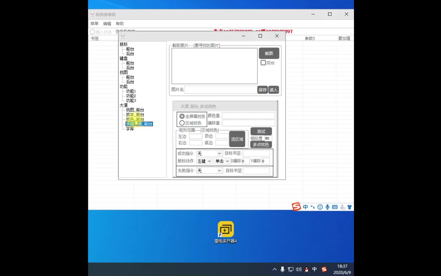Image resolution: width=441 pixels, height=276 pixels.
Task: Open the Sogou soft keyboard icon
Action: [x=335, y=207]
